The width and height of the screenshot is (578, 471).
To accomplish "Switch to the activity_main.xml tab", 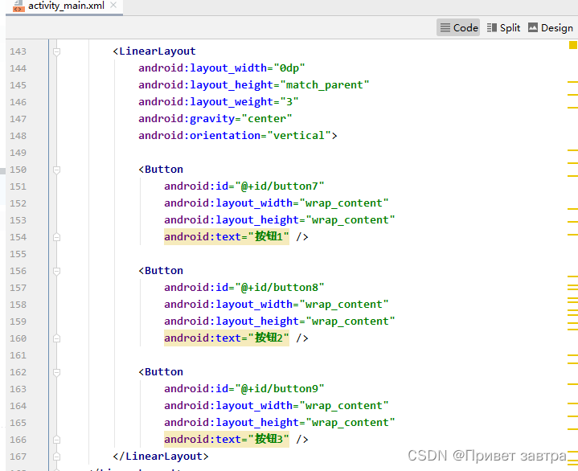I will coord(66,6).
